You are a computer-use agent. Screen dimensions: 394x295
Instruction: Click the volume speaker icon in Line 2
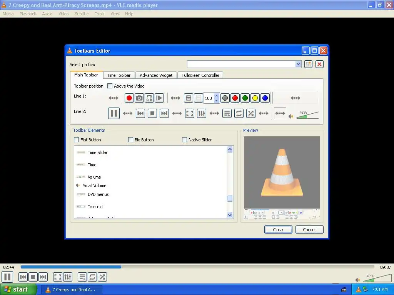pos(291,116)
